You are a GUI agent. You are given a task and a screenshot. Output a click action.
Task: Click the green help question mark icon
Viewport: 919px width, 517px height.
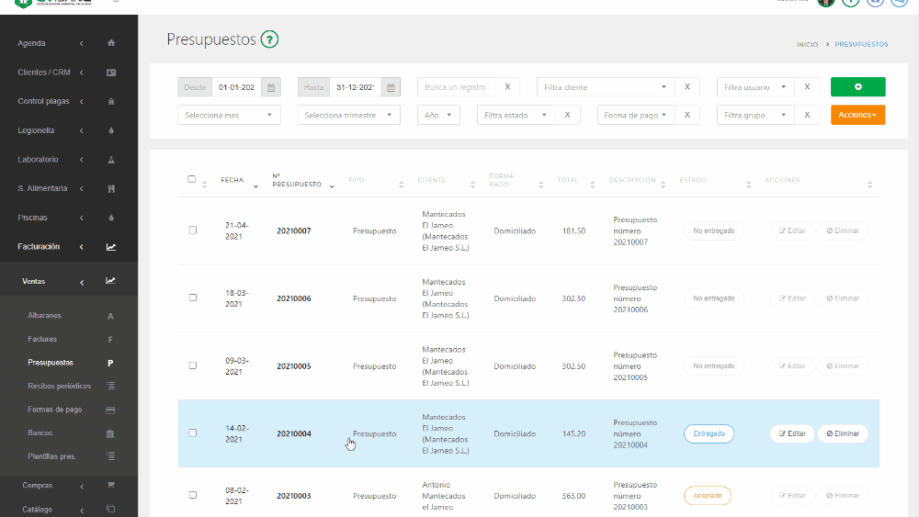coord(269,39)
